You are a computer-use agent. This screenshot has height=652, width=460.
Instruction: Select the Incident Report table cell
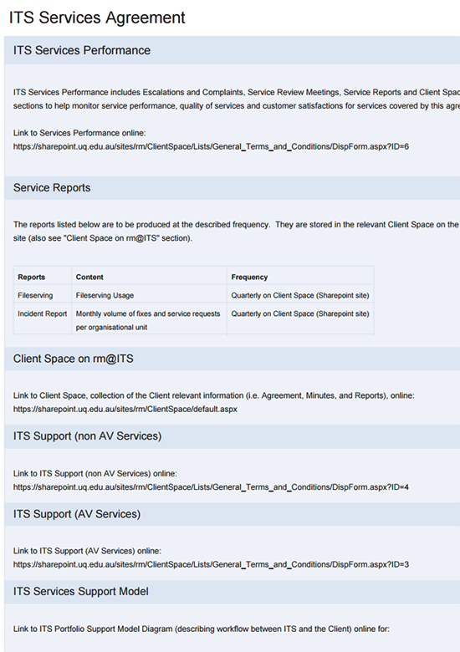click(43, 314)
